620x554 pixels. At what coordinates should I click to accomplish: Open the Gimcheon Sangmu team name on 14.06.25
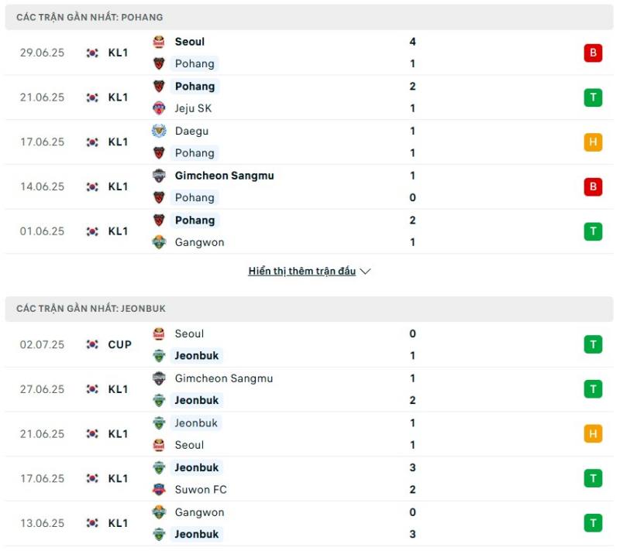point(224,176)
